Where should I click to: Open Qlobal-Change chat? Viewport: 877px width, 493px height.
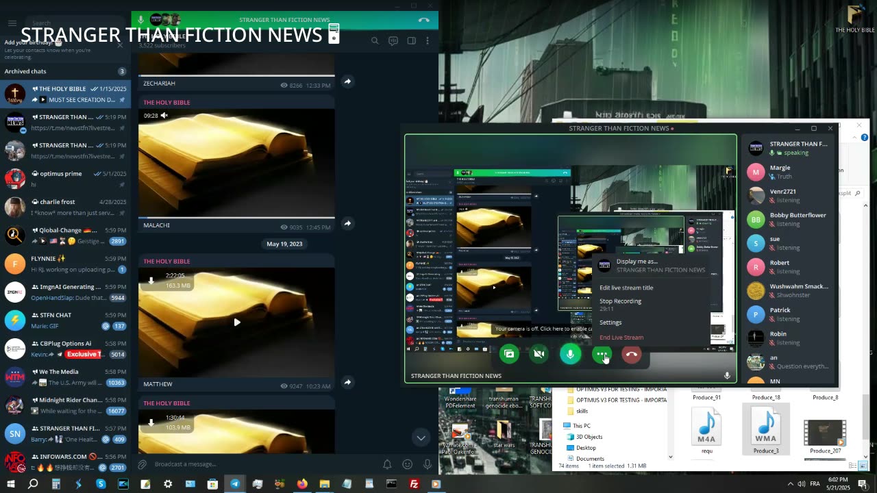tap(65, 236)
